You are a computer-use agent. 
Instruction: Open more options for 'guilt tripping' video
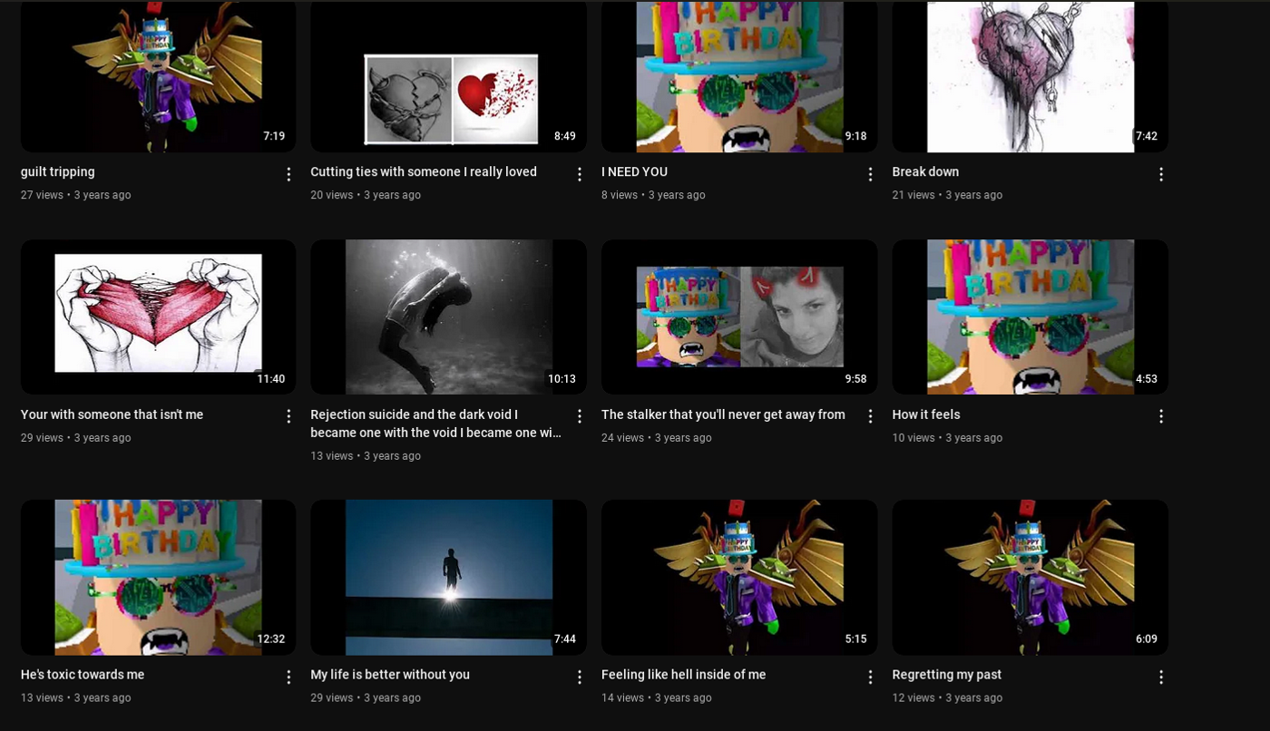[288, 174]
